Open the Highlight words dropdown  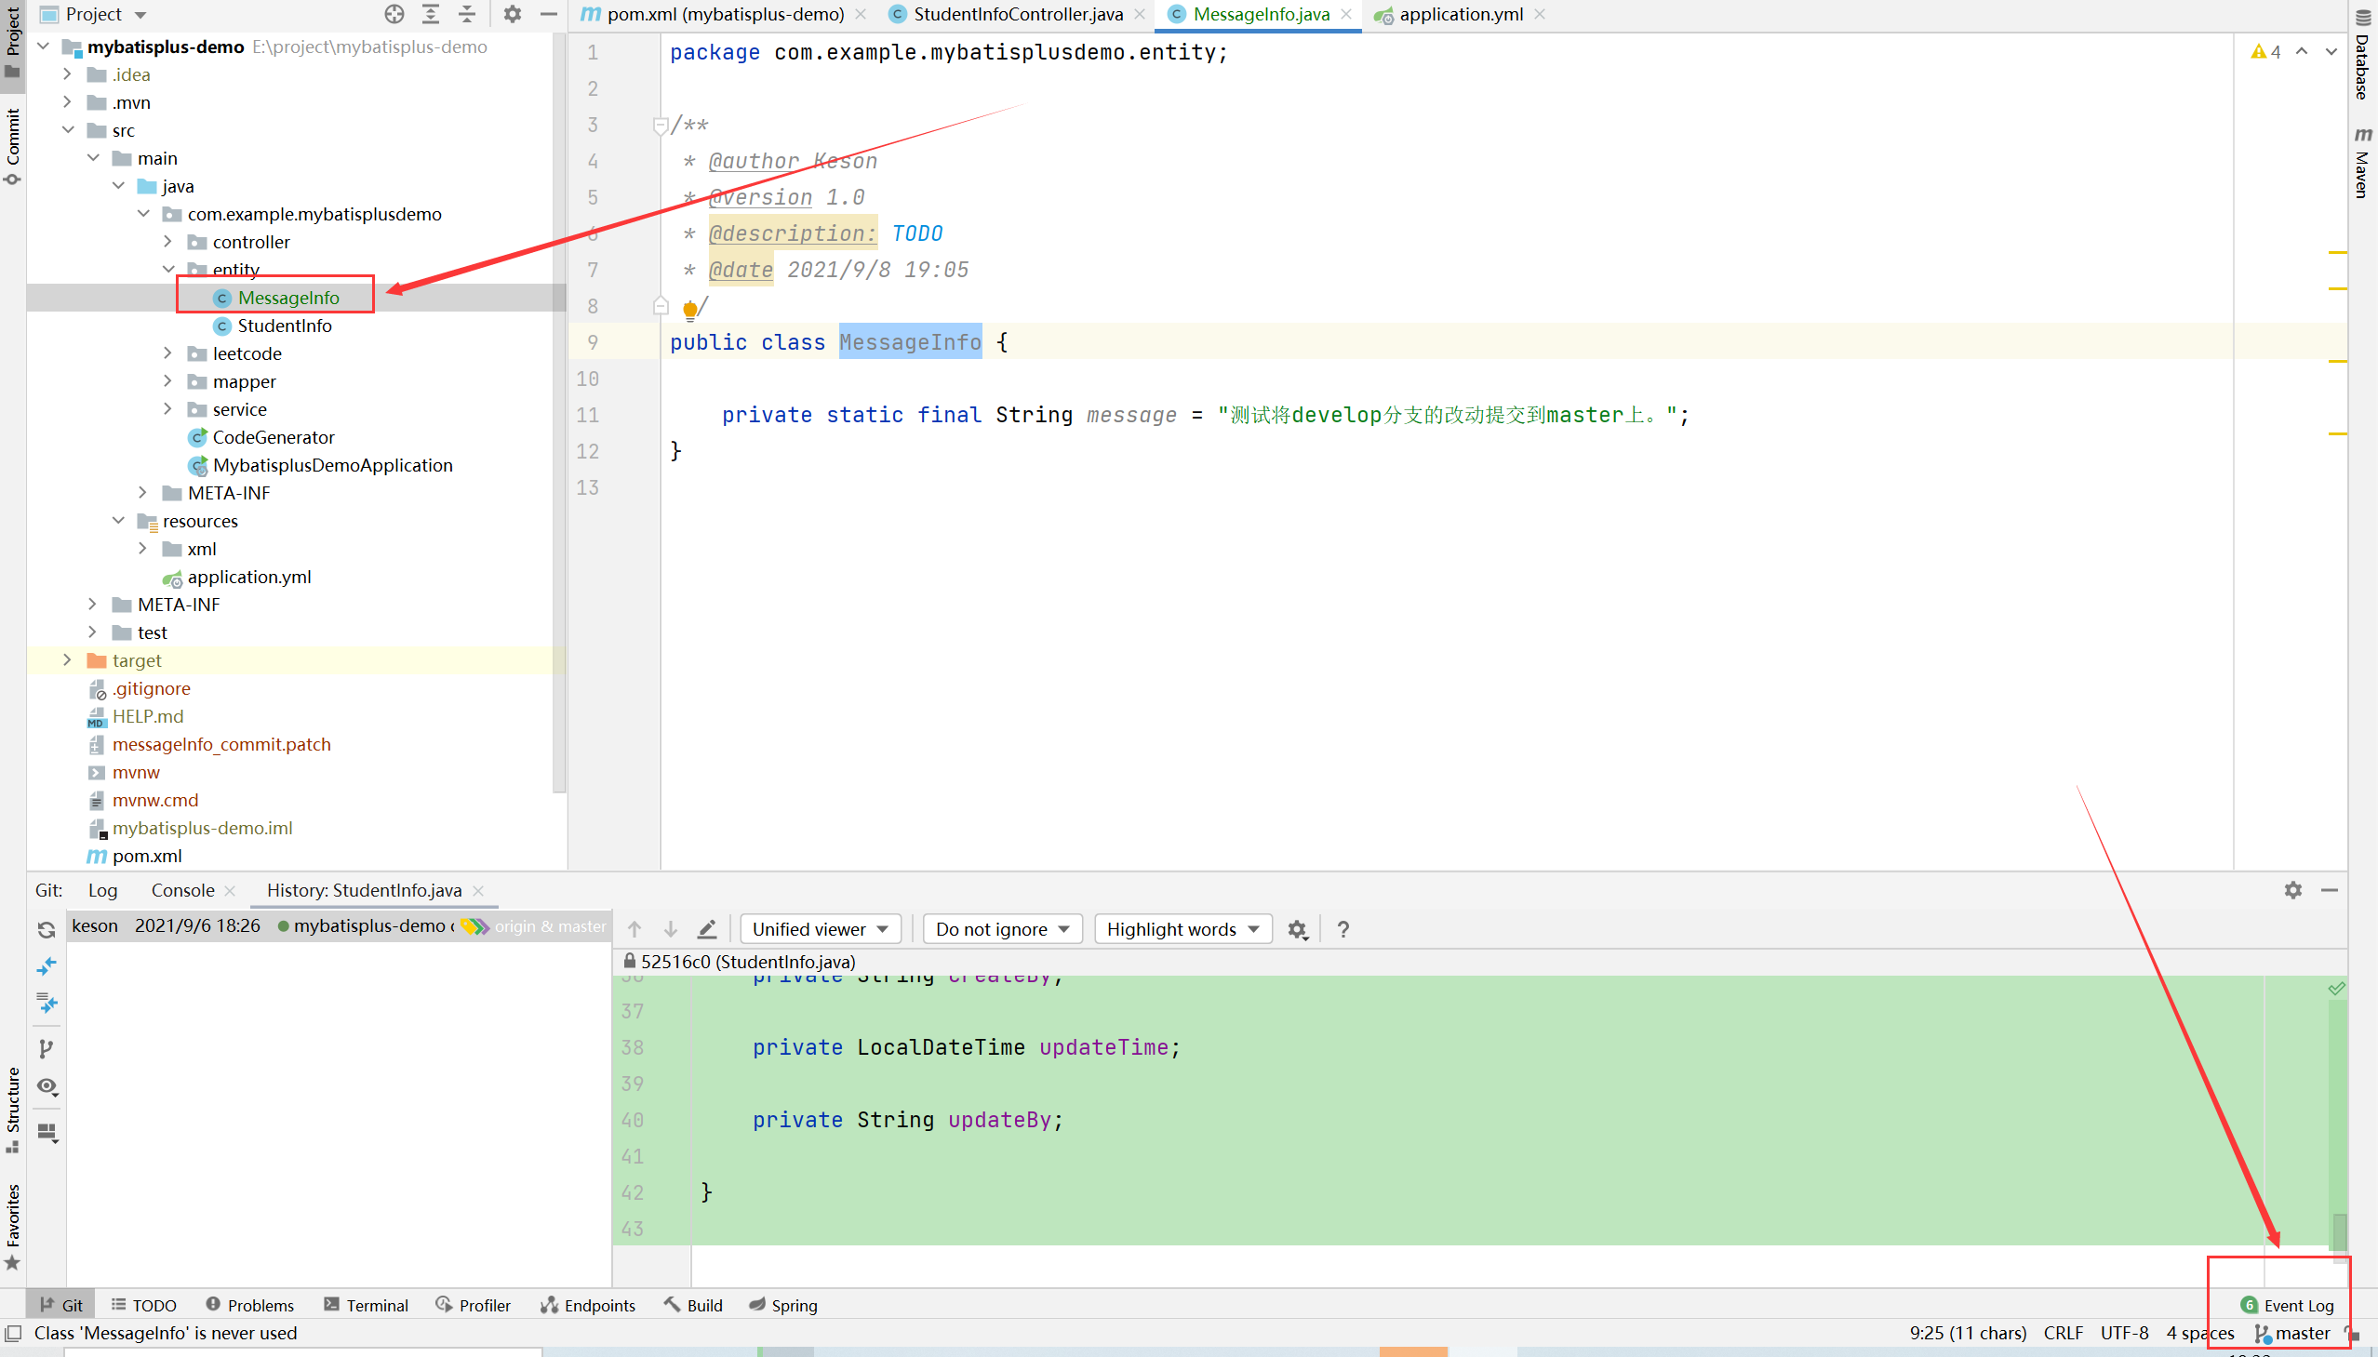coord(1182,929)
